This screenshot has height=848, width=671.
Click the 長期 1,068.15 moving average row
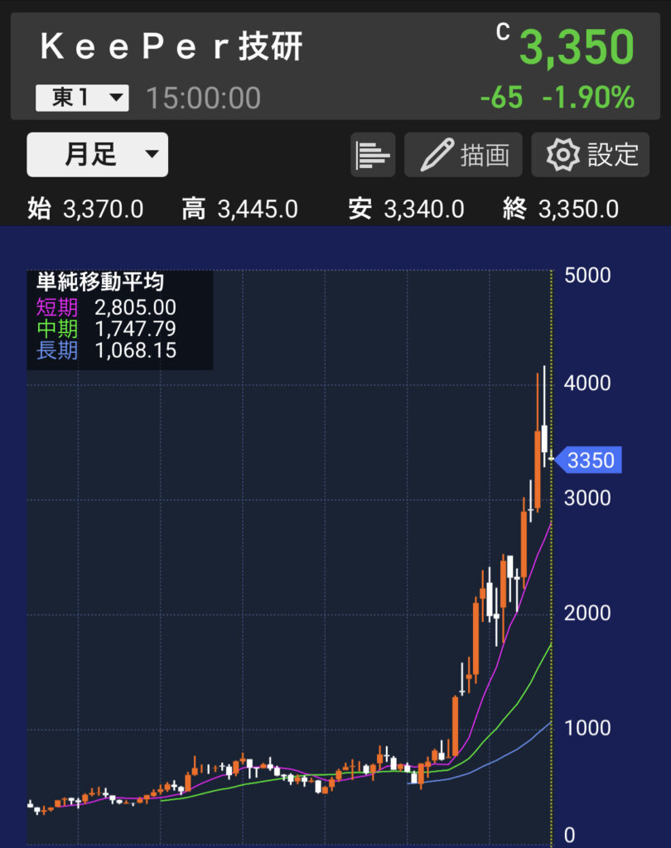click(106, 350)
